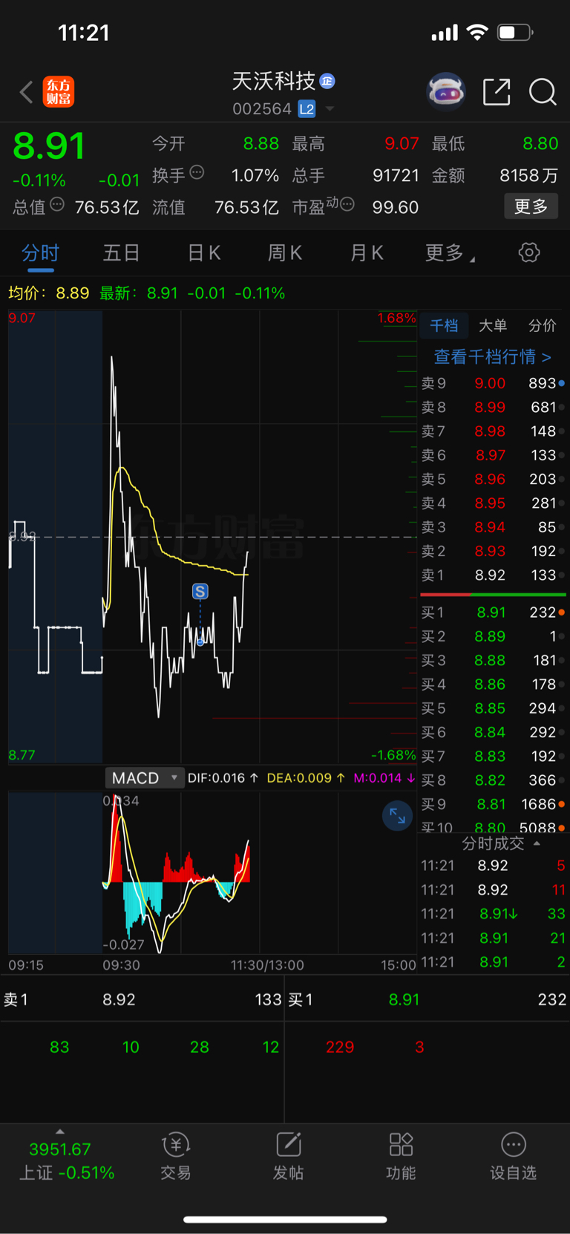Tap the MACD histogram sub-chart
570x1234 pixels.
click(x=212, y=872)
